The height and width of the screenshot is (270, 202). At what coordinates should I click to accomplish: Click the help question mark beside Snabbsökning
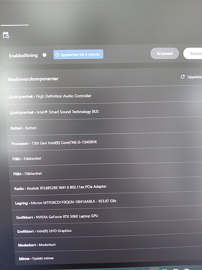45,55
